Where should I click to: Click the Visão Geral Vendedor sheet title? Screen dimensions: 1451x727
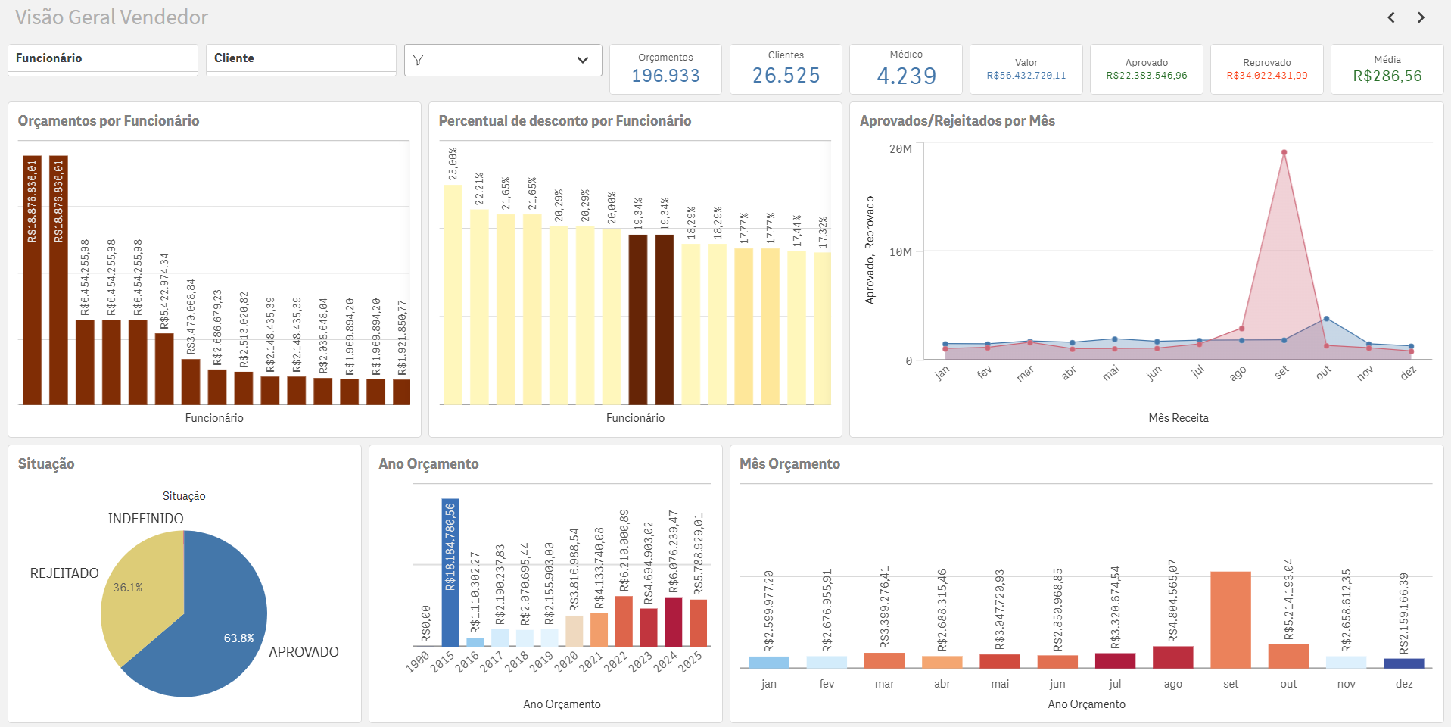111,17
